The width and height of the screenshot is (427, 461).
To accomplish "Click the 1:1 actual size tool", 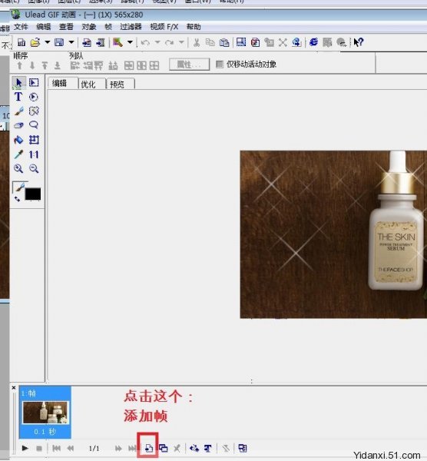I will coord(34,154).
